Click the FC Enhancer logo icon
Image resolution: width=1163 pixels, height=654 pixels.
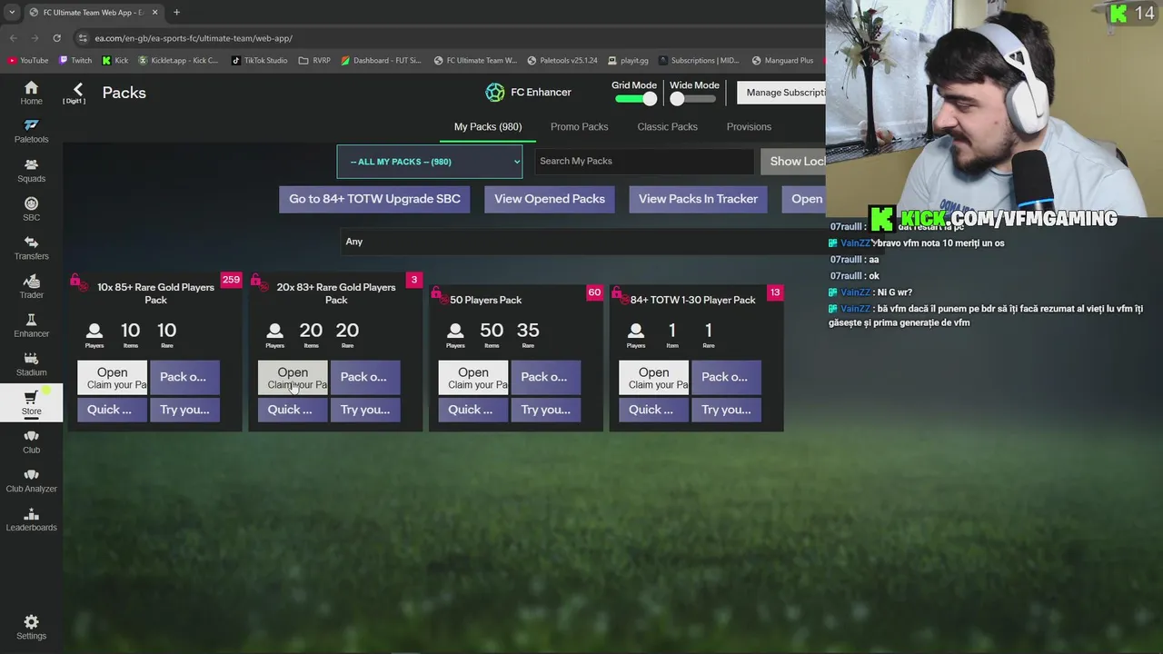point(494,92)
